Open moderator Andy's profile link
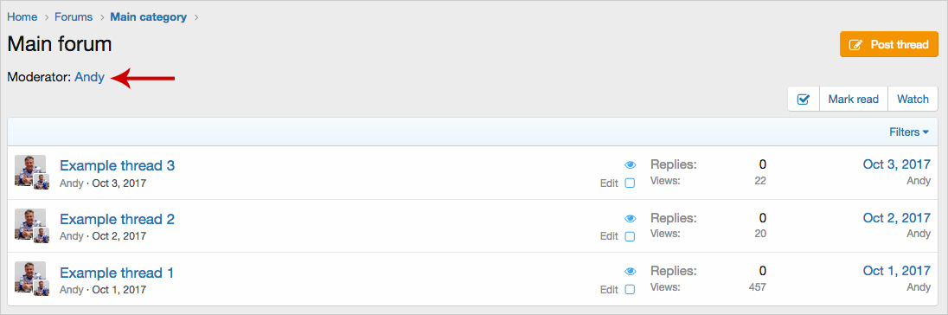 [x=89, y=77]
